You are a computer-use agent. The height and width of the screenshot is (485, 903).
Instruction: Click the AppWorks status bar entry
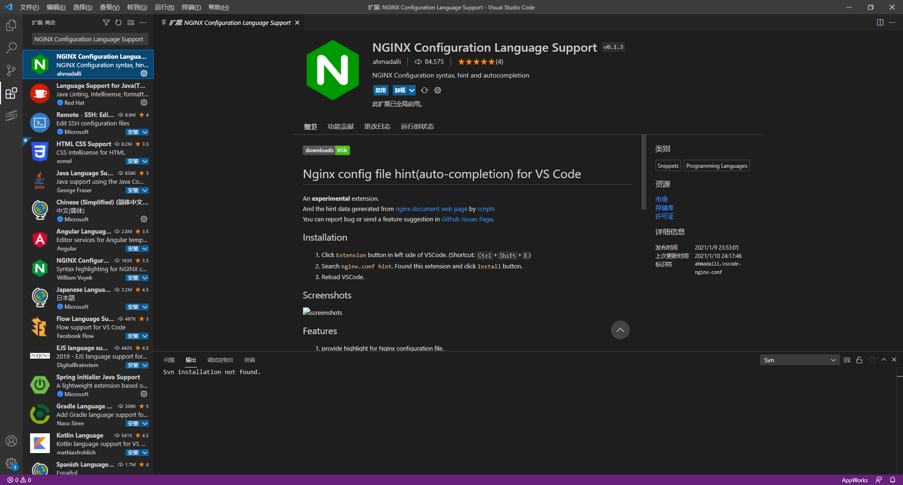pos(855,480)
